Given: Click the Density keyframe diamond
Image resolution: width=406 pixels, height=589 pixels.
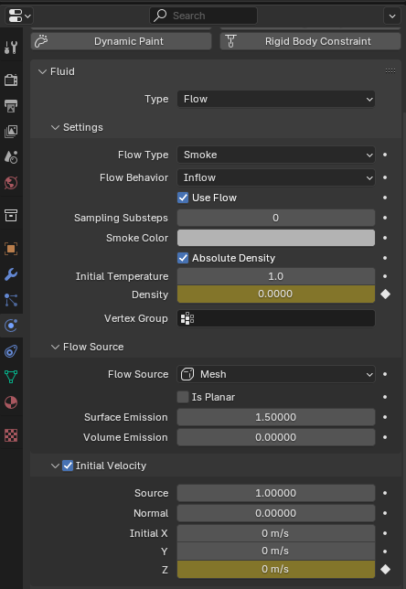Looking at the screenshot, I should [385, 294].
